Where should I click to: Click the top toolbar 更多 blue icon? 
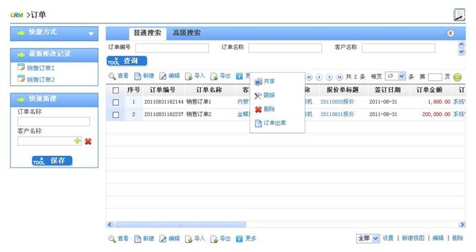pyautogui.click(x=239, y=76)
